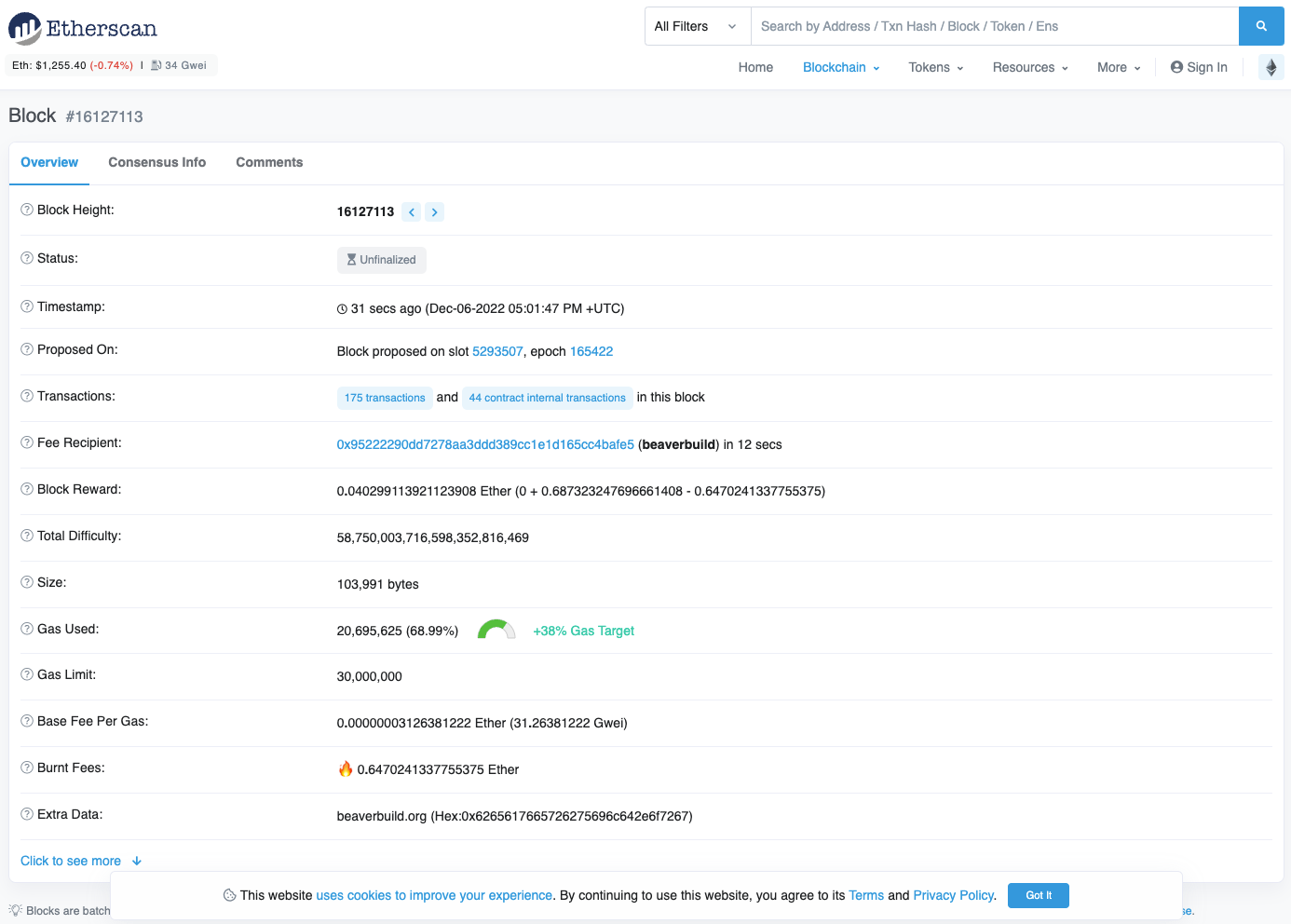Switch to the Consensus Info tab
Screen dimensions: 1291x924
pos(156,162)
